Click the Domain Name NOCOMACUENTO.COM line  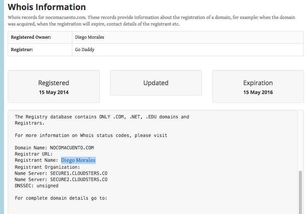[x=54, y=148]
